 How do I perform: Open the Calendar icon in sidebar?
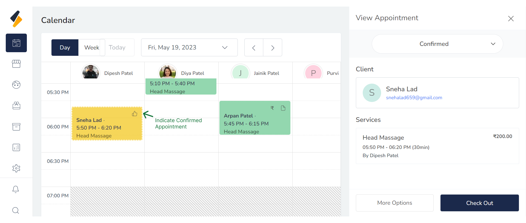[16, 43]
